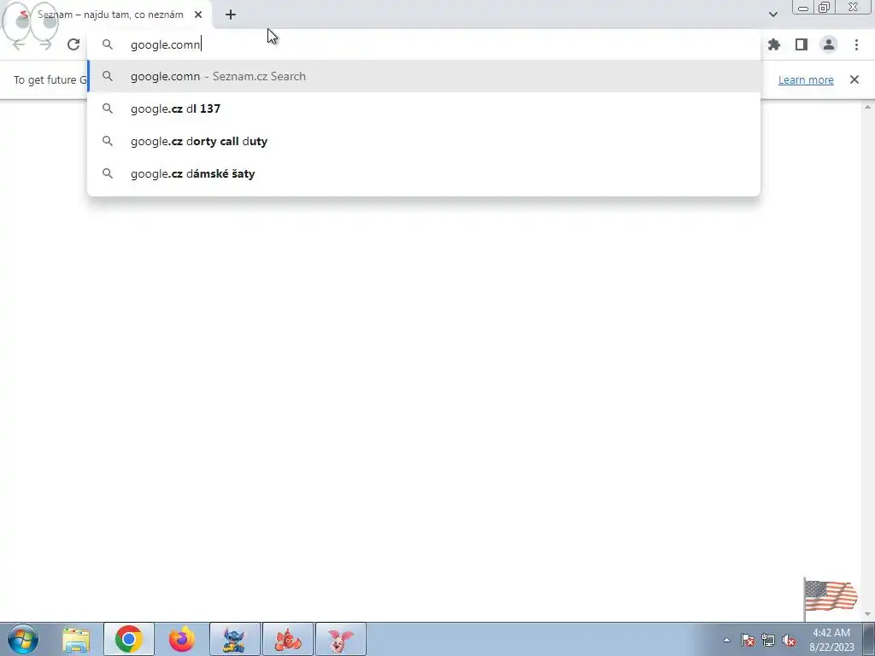Reload the page with refresh icon
This screenshot has width=875, height=656.
point(73,44)
